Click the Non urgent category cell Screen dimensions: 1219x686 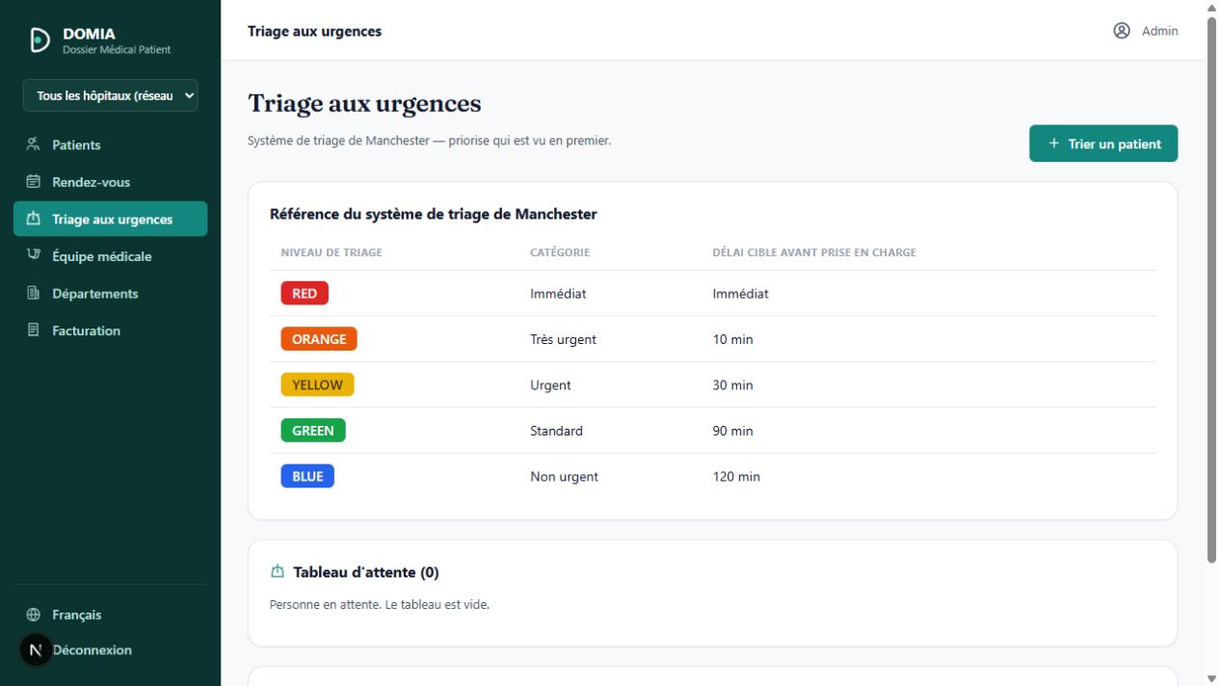(564, 477)
